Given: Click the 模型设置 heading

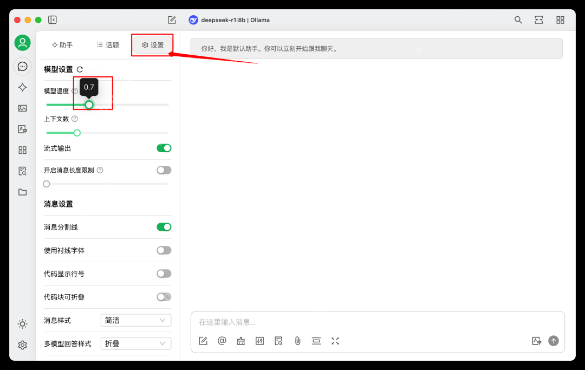Looking at the screenshot, I should [x=58, y=69].
